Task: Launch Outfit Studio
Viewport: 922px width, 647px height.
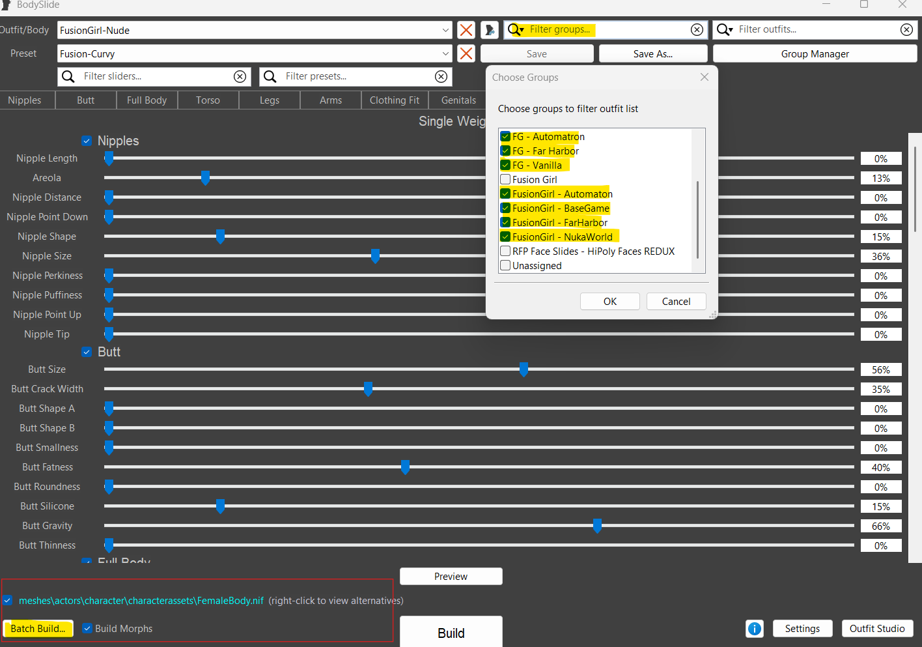Action: coord(877,629)
